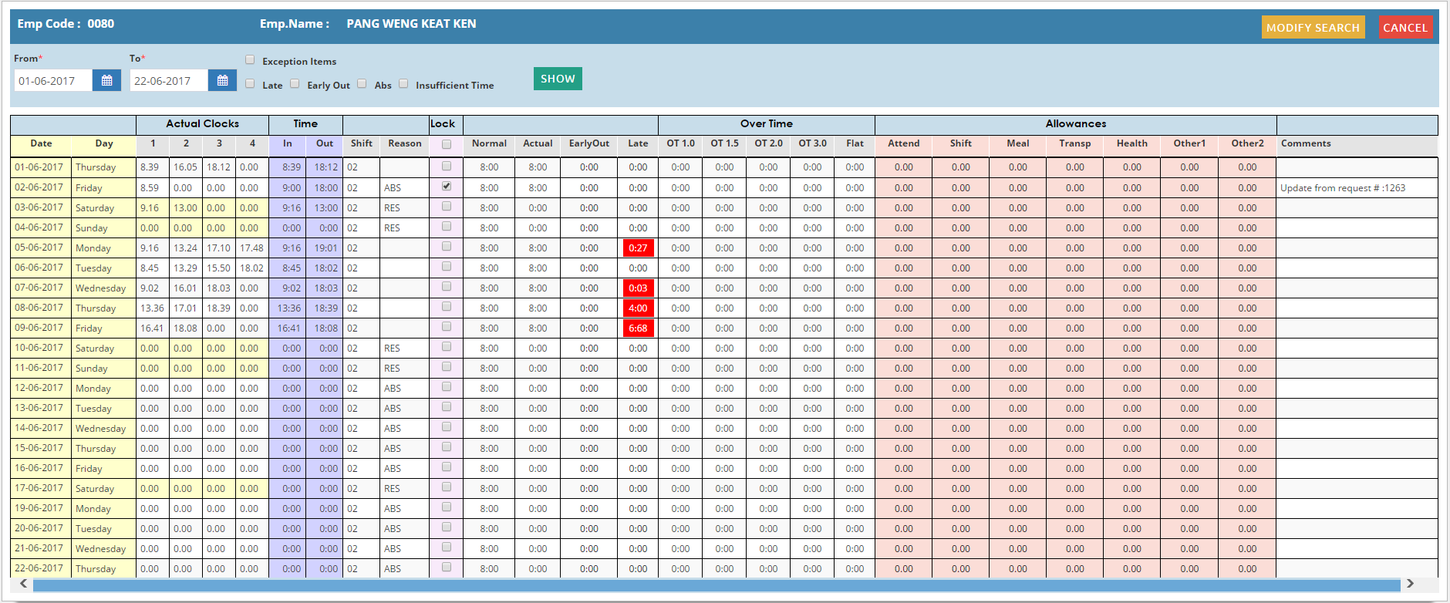Select the red 6:68 Late cell
The width and height of the screenshot is (1450, 603).
638,328
